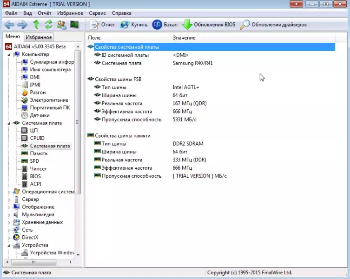
Task: Open Обновления драйверов driver updates
Action: tap(273, 25)
